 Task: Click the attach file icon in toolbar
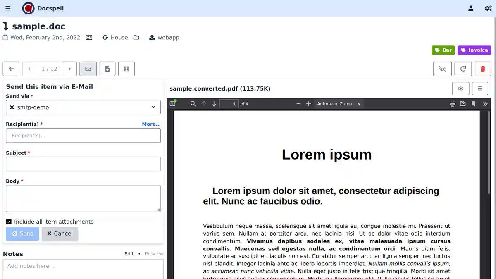pos(107,69)
